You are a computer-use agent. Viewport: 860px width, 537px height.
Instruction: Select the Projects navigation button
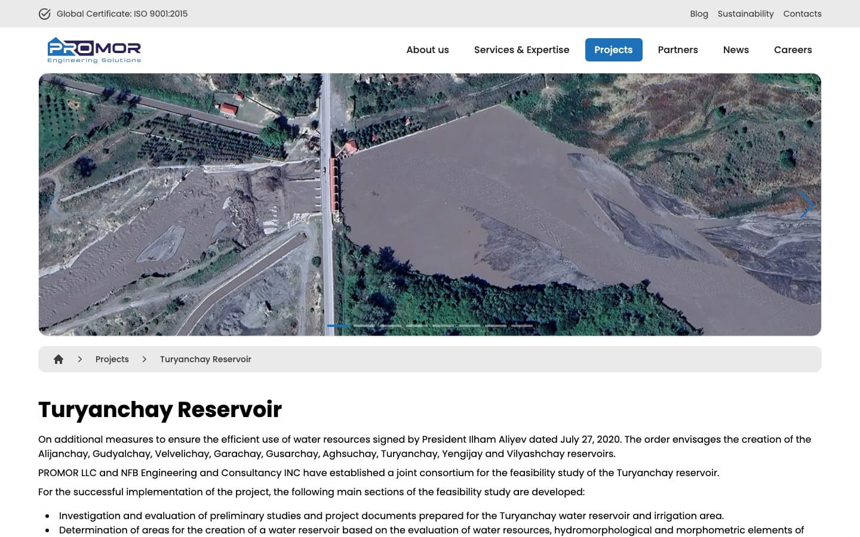pos(613,50)
